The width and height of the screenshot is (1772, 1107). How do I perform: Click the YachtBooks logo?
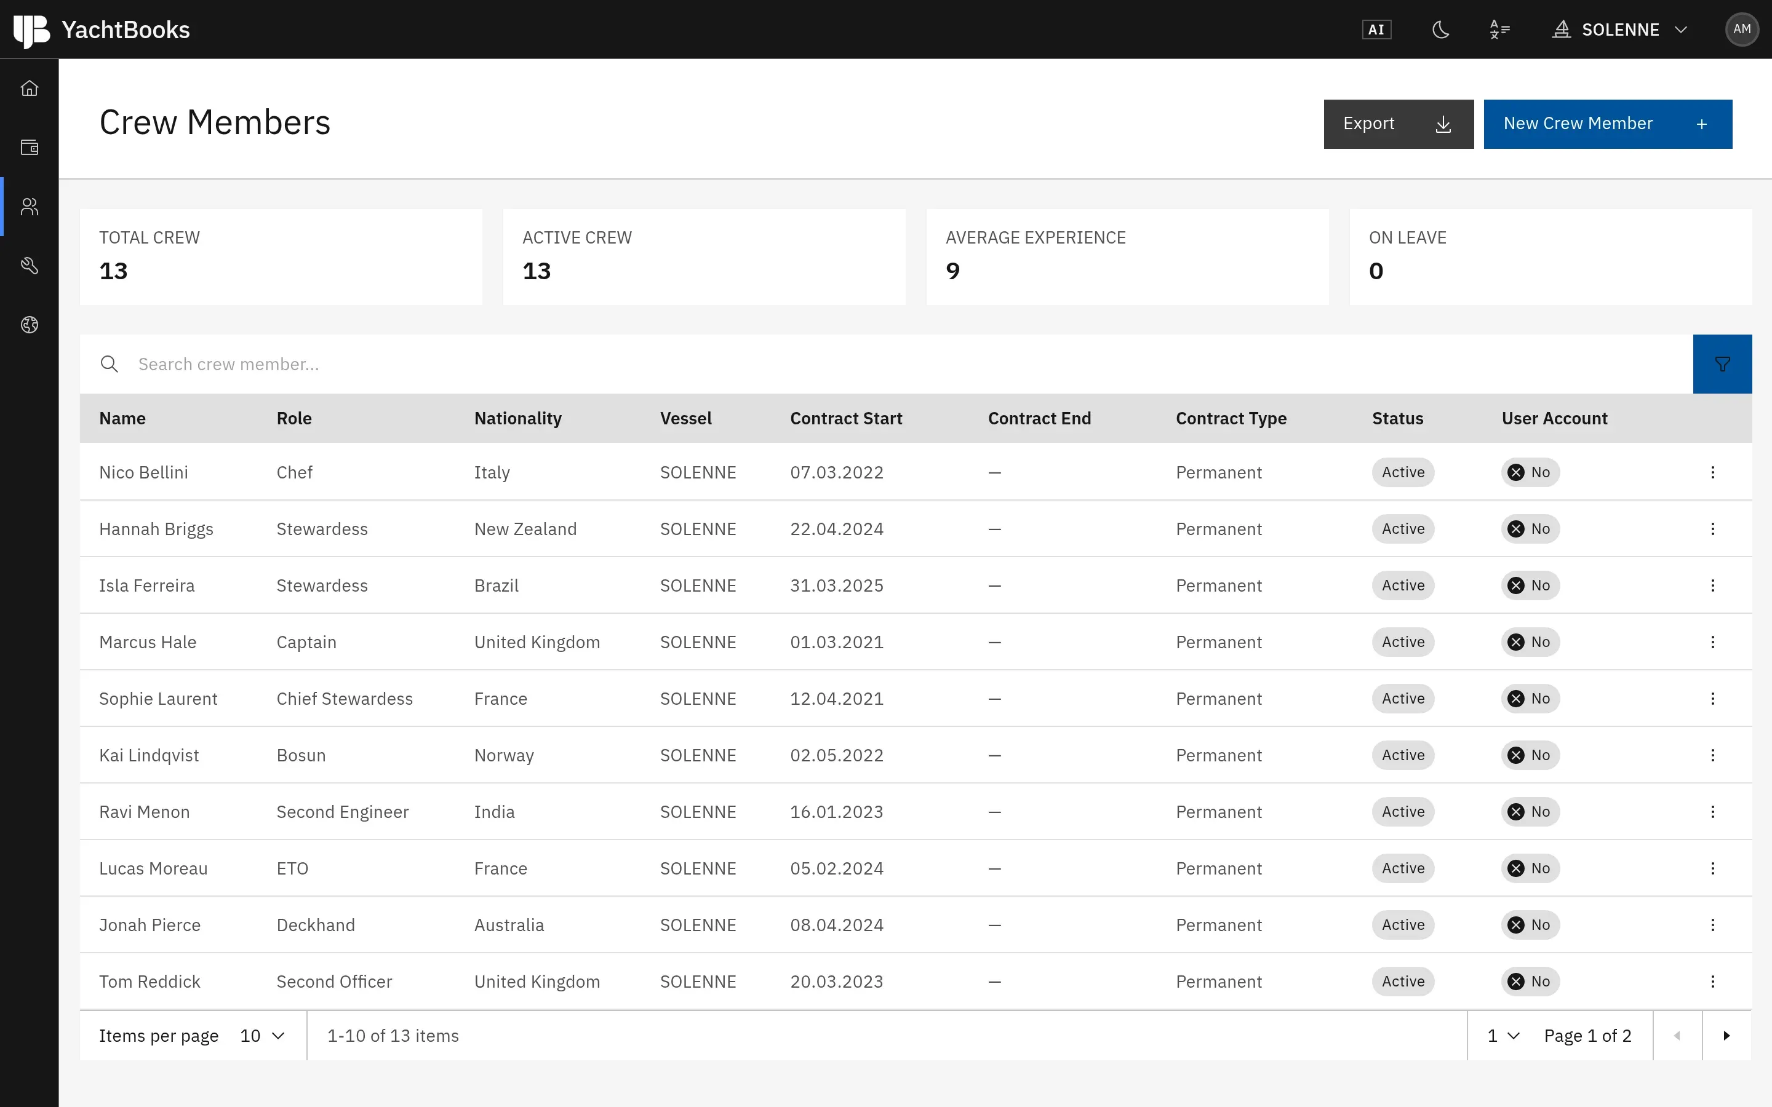tap(102, 30)
